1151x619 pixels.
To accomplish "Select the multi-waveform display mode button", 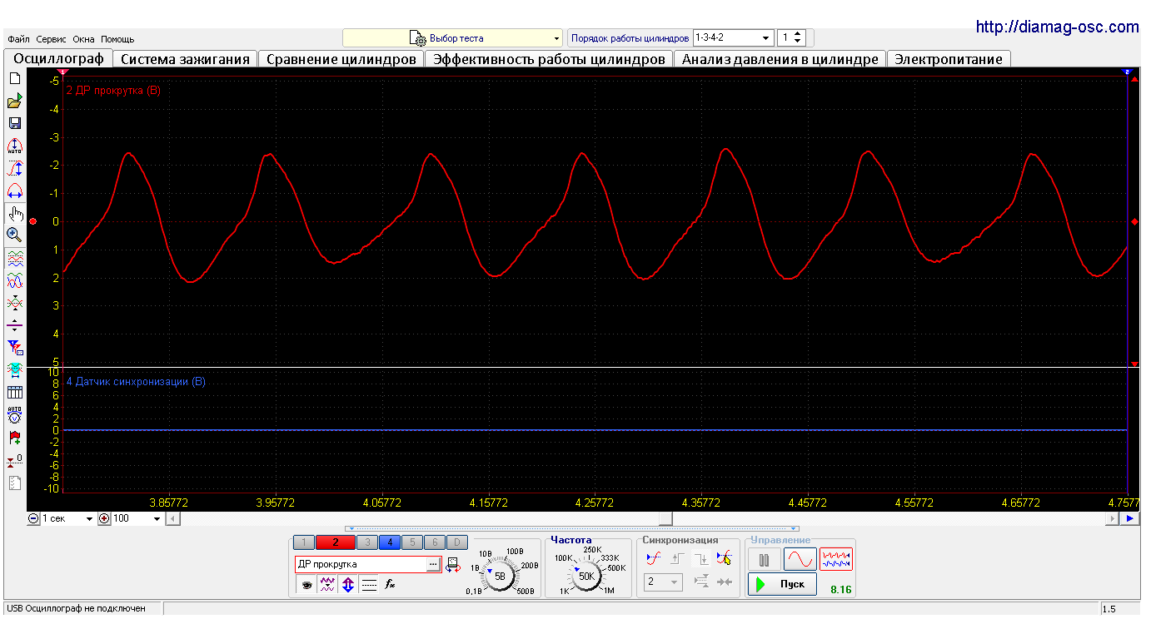I will [x=836, y=559].
